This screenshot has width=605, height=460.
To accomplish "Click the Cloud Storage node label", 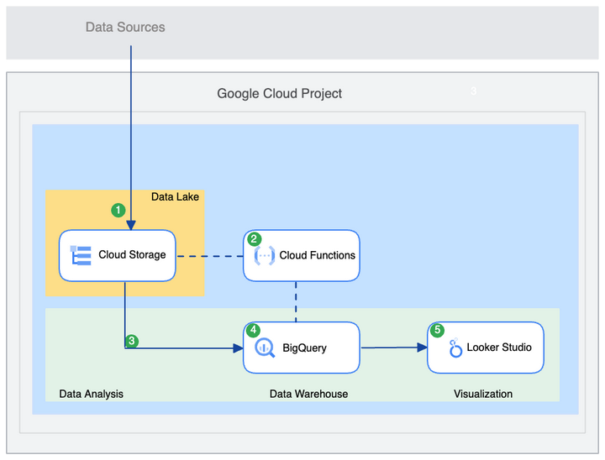I will click(x=132, y=255).
